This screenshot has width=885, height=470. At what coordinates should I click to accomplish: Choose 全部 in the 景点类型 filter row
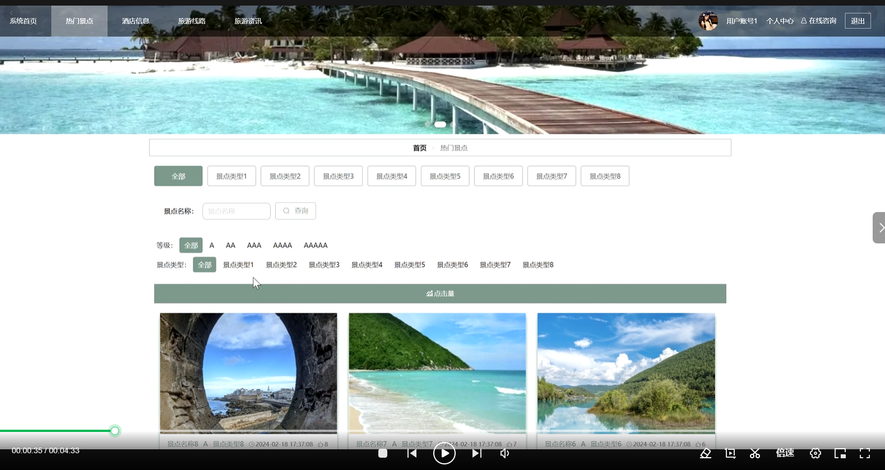click(205, 265)
